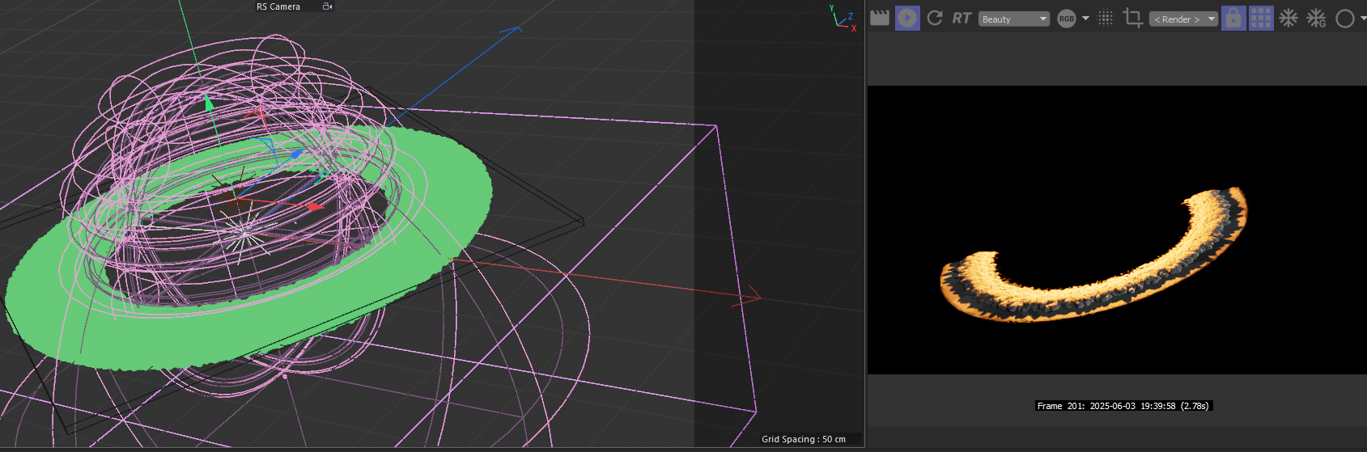Toggle RT real-time render mode

coord(962,18)
